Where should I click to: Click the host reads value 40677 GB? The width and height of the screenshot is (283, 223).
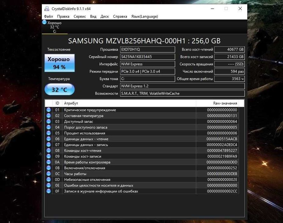(229, 49)
